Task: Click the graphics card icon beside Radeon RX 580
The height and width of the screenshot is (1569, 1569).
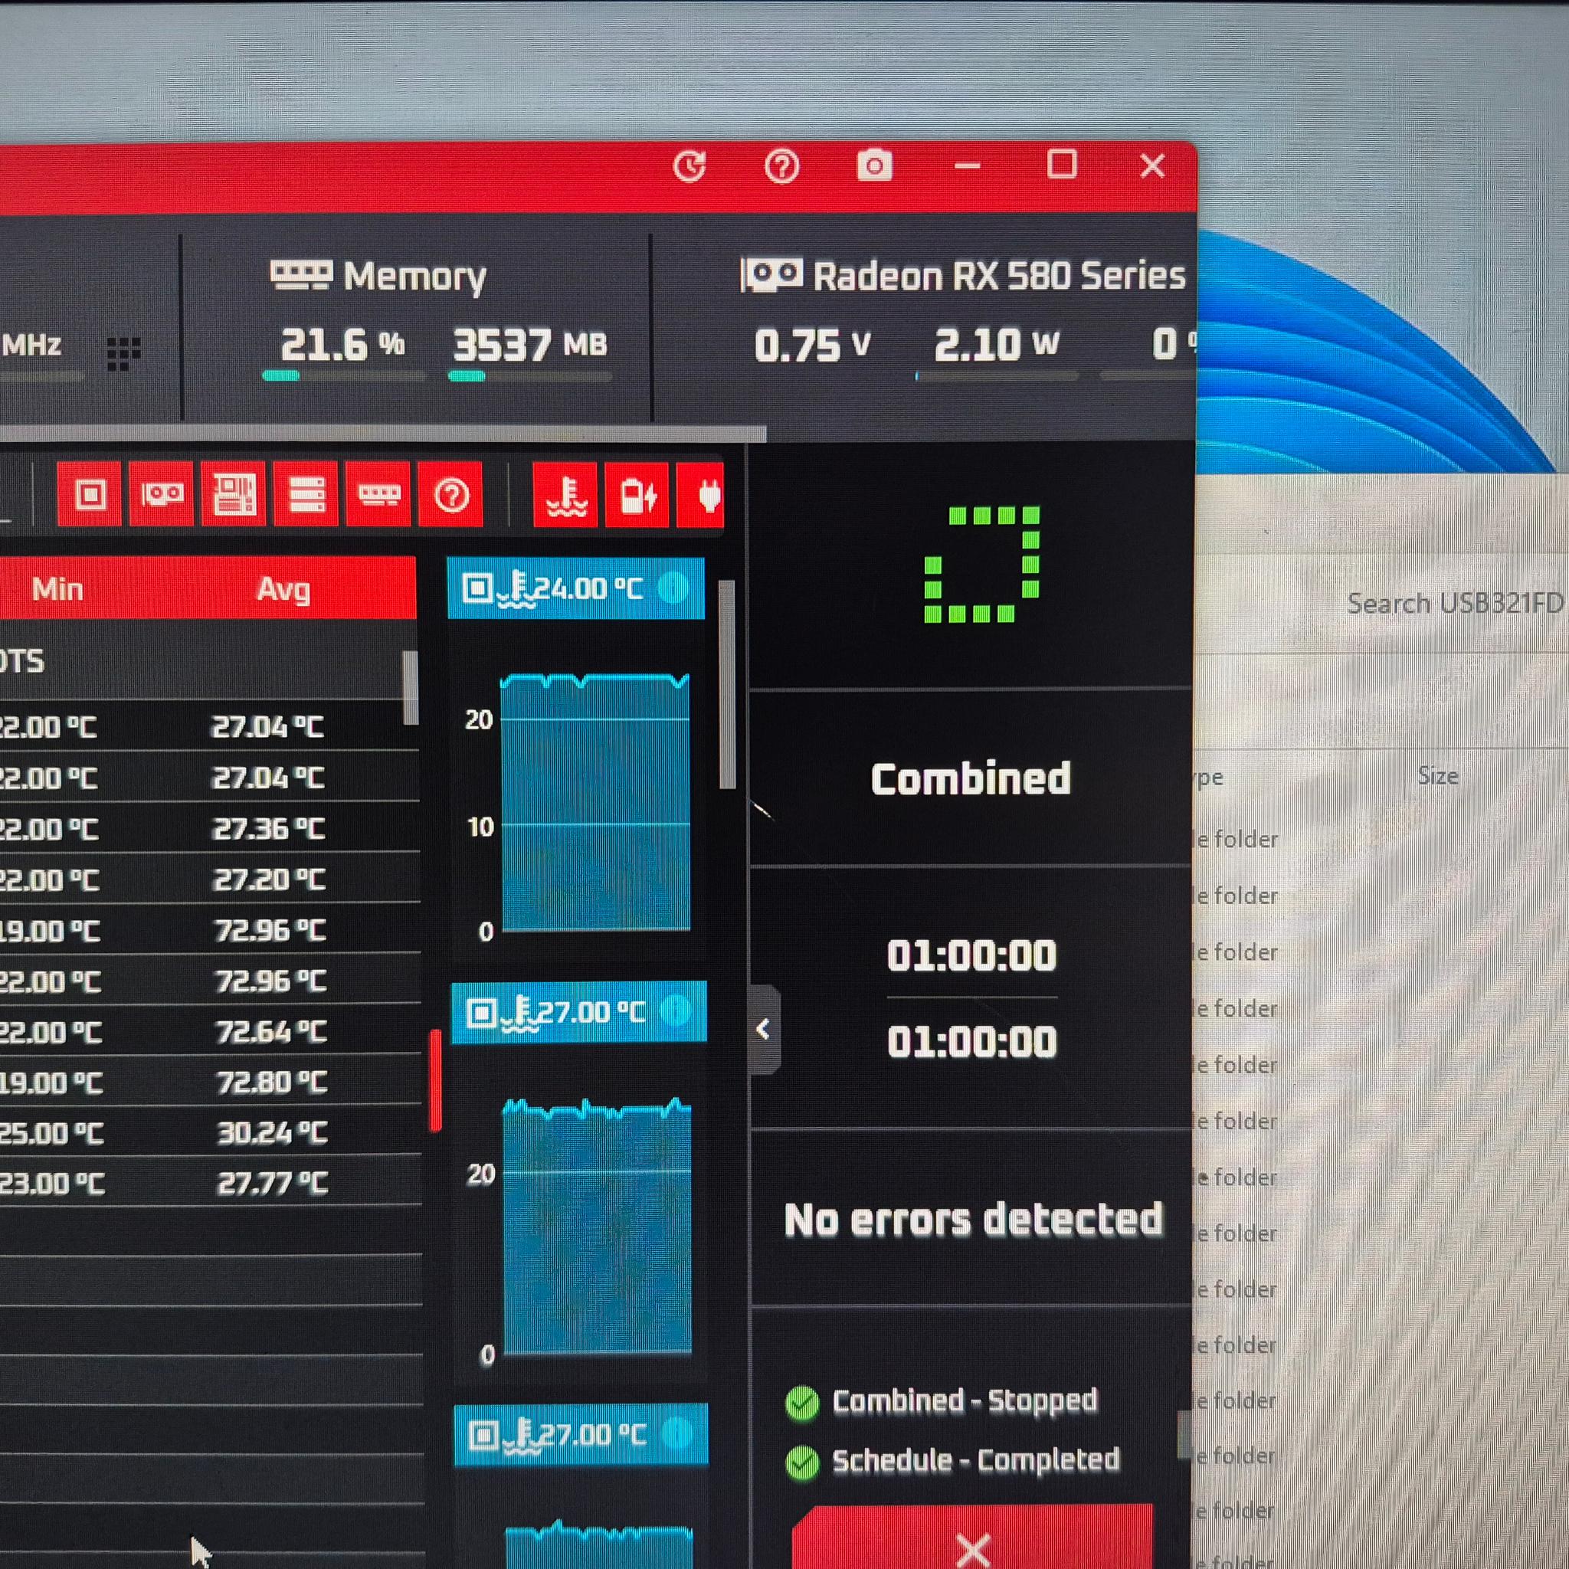Action: coord(771,275)
